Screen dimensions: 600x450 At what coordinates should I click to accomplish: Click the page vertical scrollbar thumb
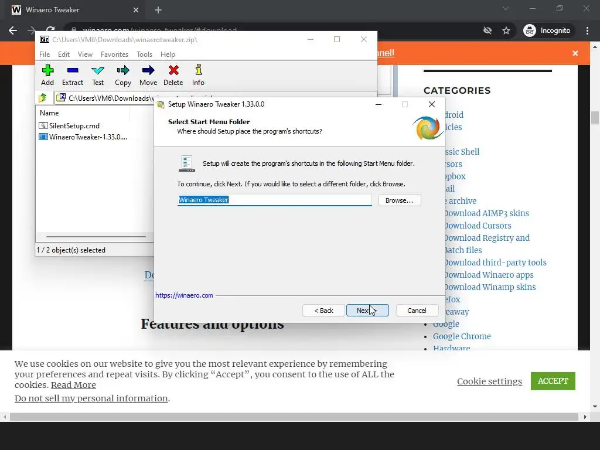pyautogui.click(x=595, y=117)
